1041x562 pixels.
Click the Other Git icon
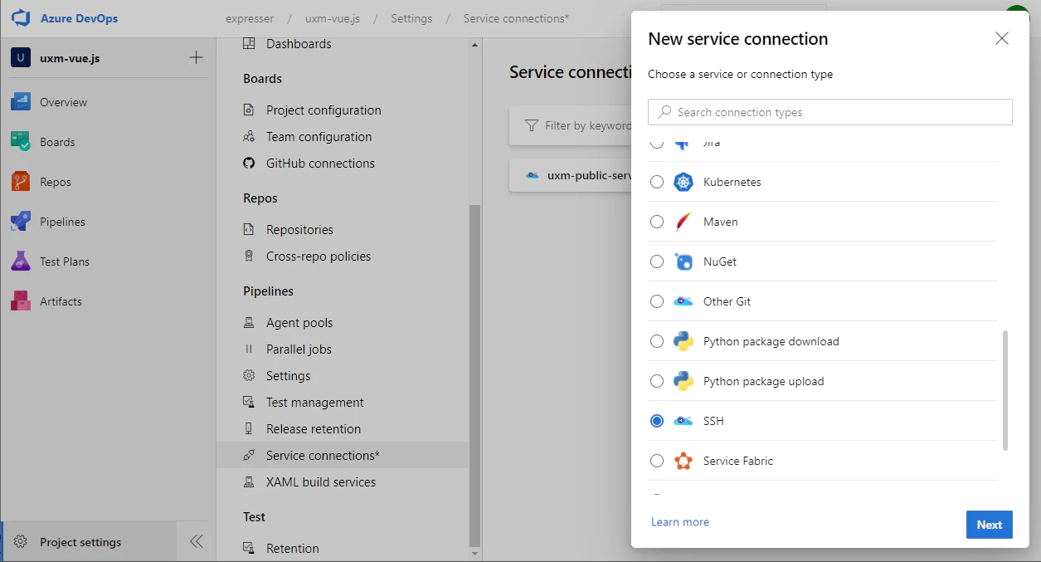pyautogui.click(x=683, y=301)
